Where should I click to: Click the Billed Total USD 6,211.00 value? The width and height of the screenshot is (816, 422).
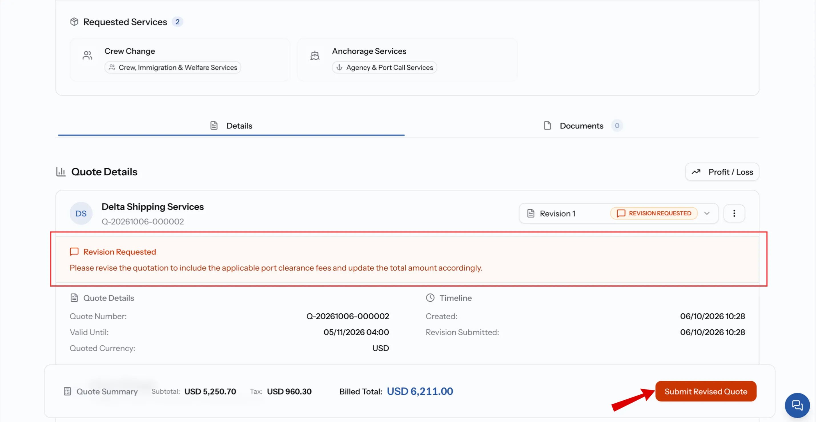click(420, 391)
